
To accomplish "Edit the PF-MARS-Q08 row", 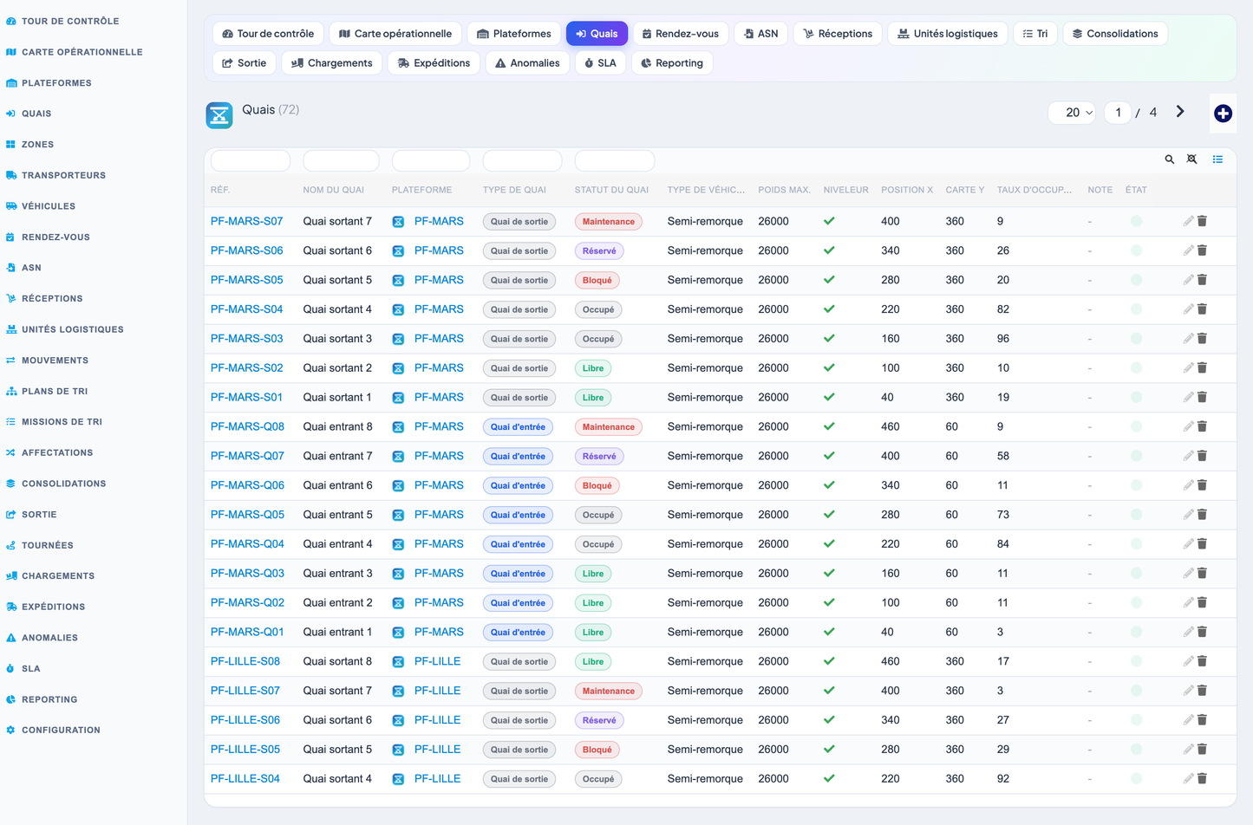I will point(1189,426).
